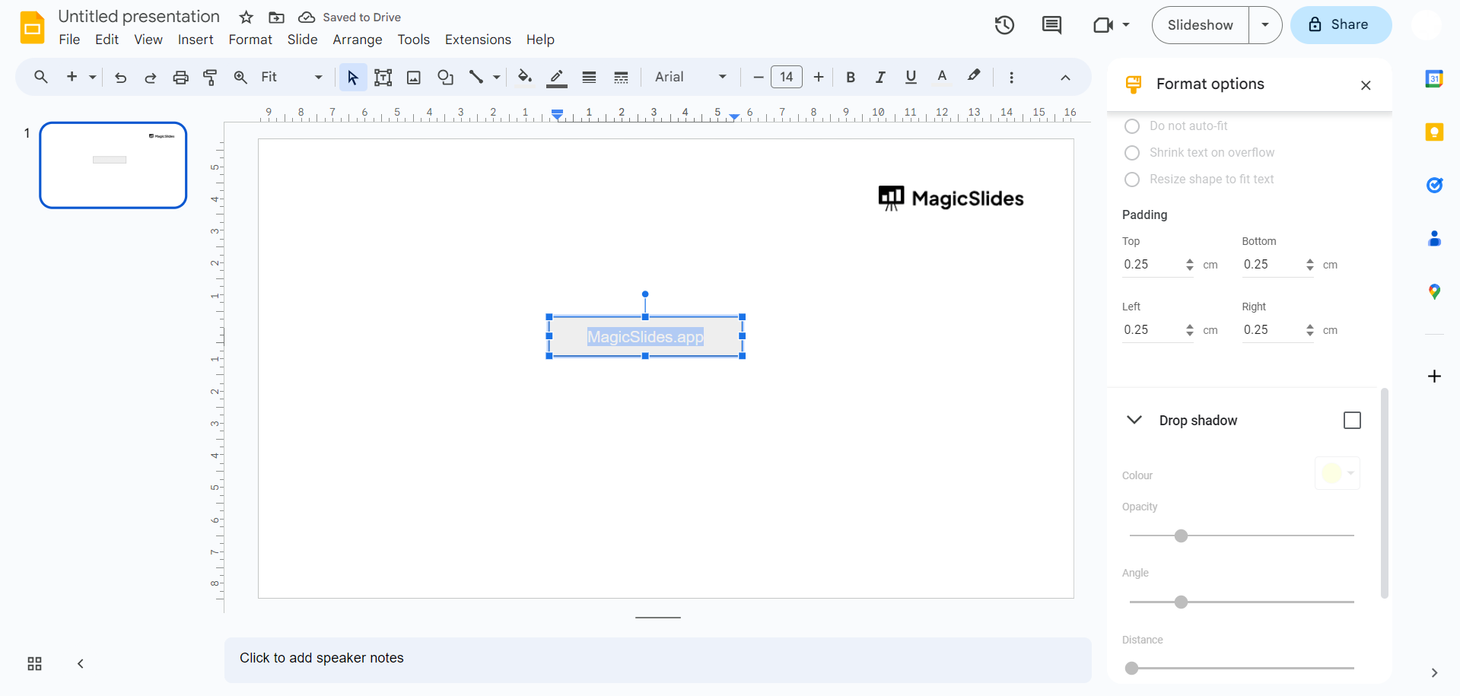The height and width of the screenshot is (696, 1460).
Task: Star the Untitled presentation
Action: (246, 17)
